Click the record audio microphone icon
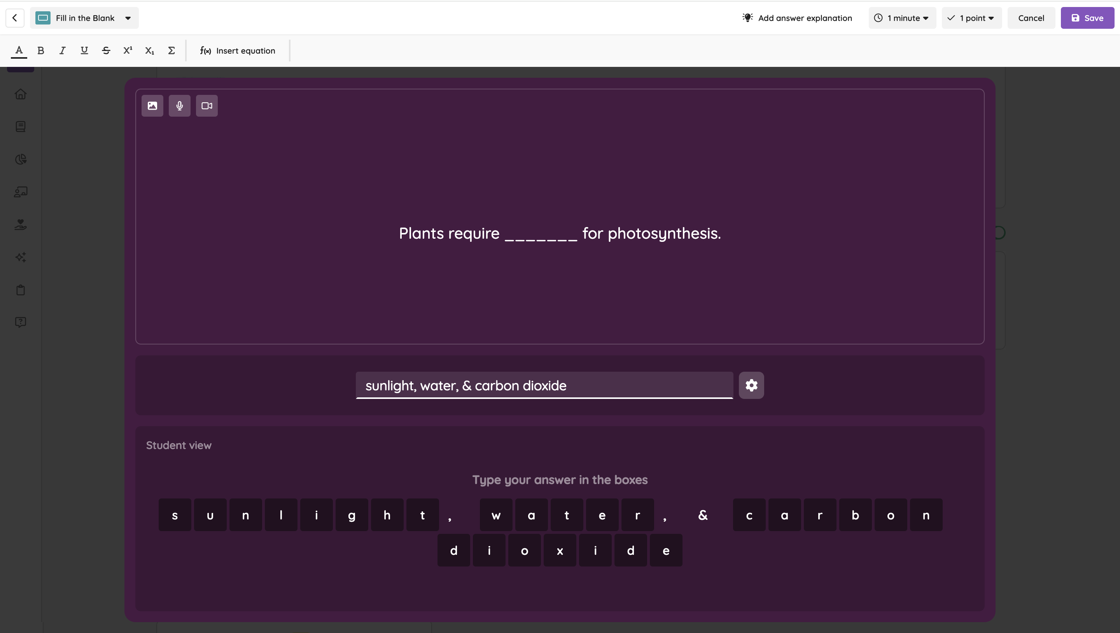1120x633 pixels. click(180, 106)
